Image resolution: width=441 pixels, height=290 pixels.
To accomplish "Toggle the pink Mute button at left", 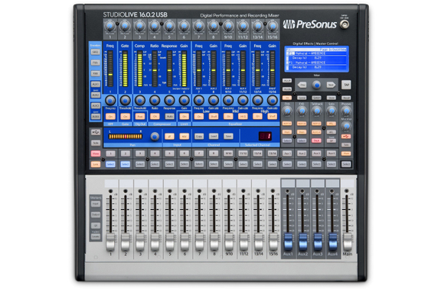I will [96, 153].
